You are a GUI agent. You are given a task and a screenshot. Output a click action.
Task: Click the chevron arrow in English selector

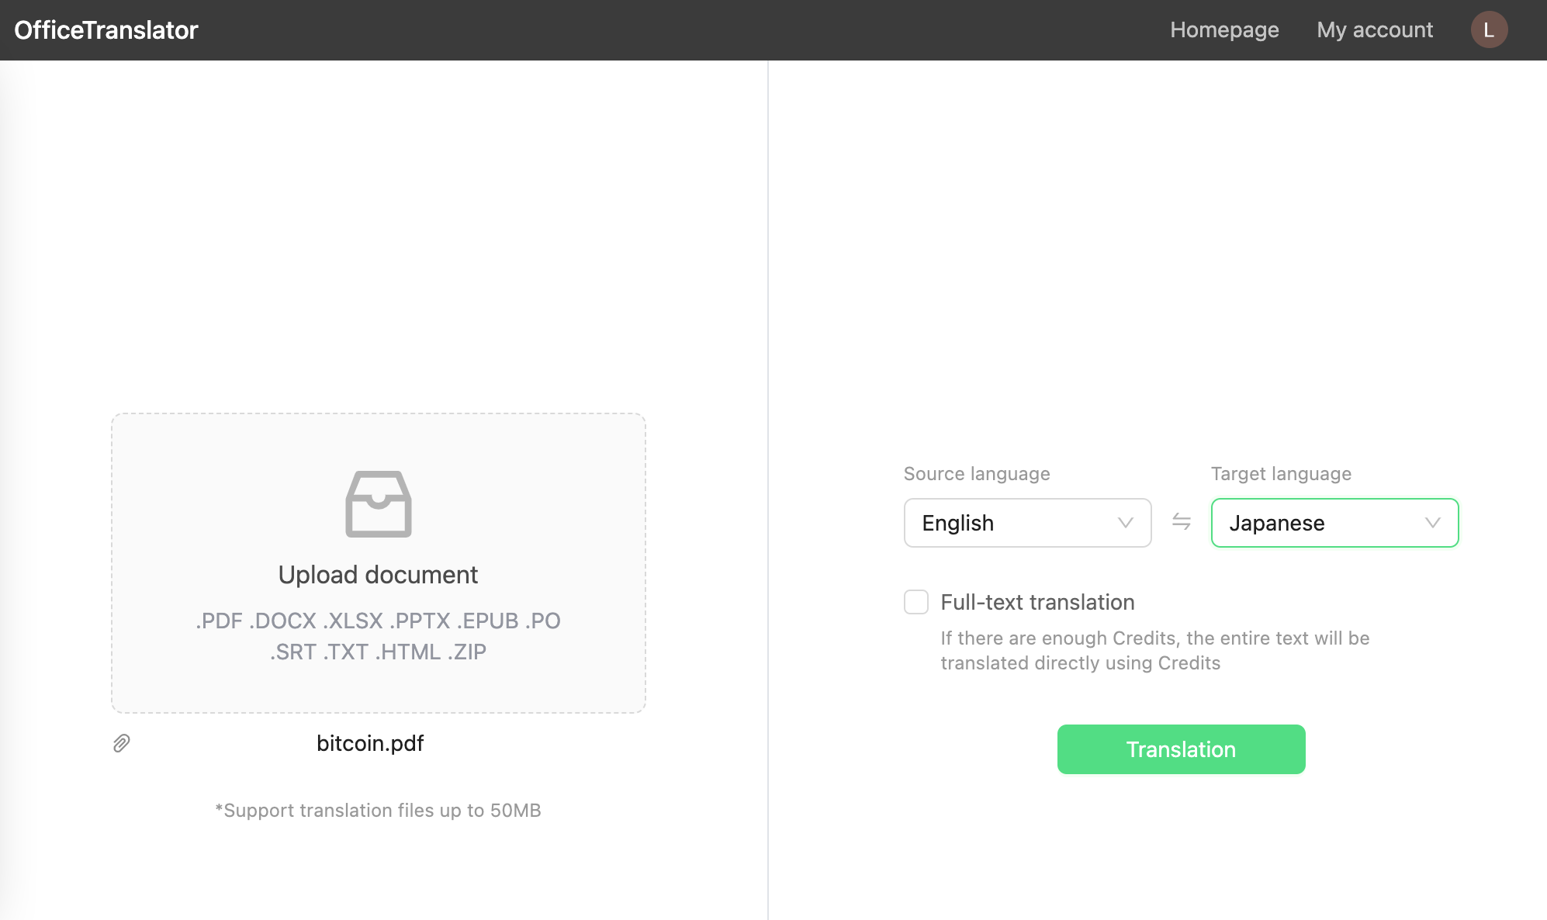[x=1125, y=523]
